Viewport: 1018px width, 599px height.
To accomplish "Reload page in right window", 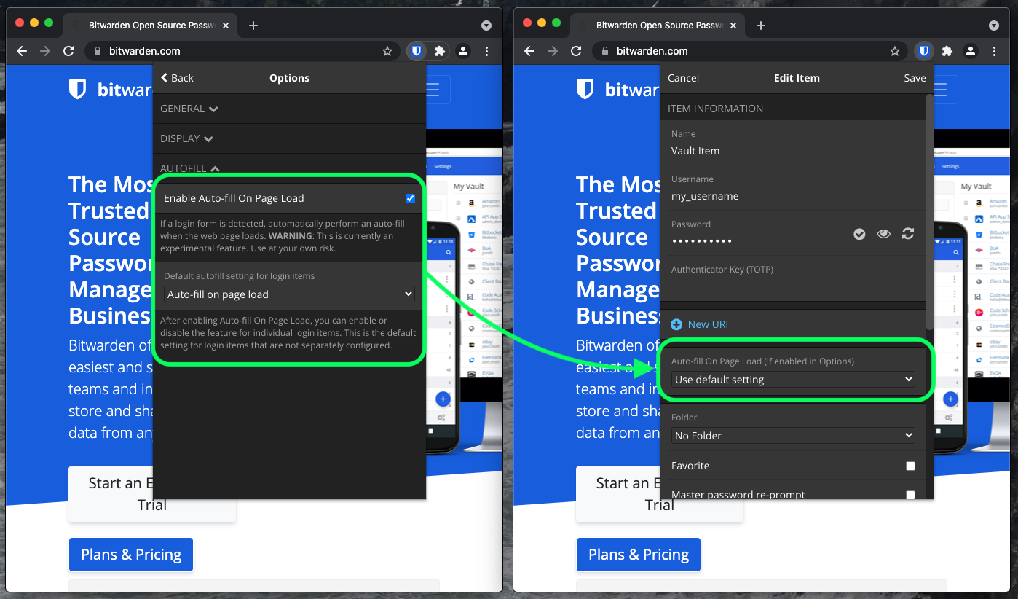I will (x=576, y=51).
